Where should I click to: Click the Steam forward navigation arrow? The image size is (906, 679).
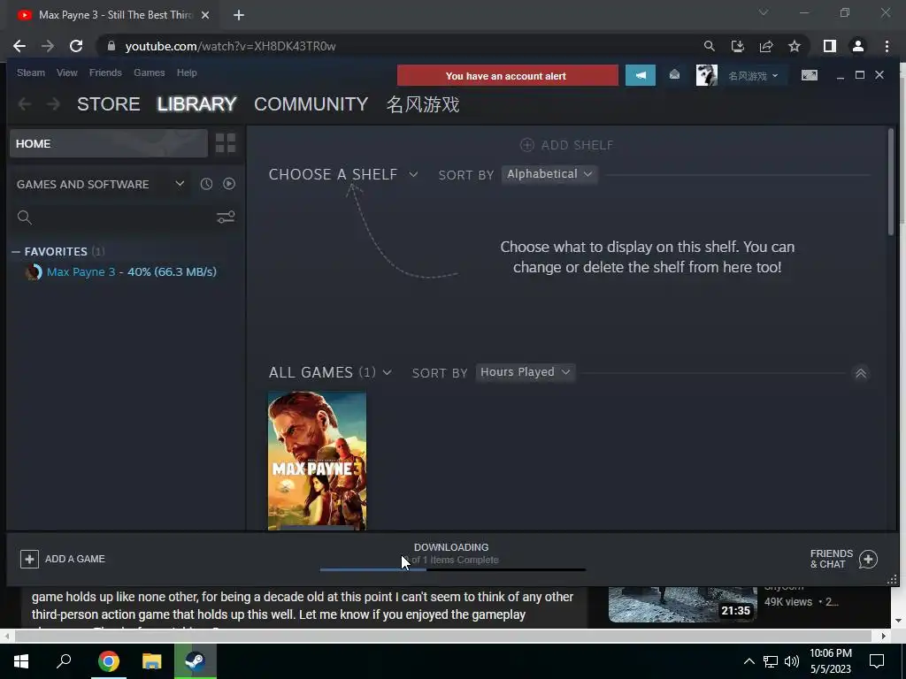[x=53, y=104]
